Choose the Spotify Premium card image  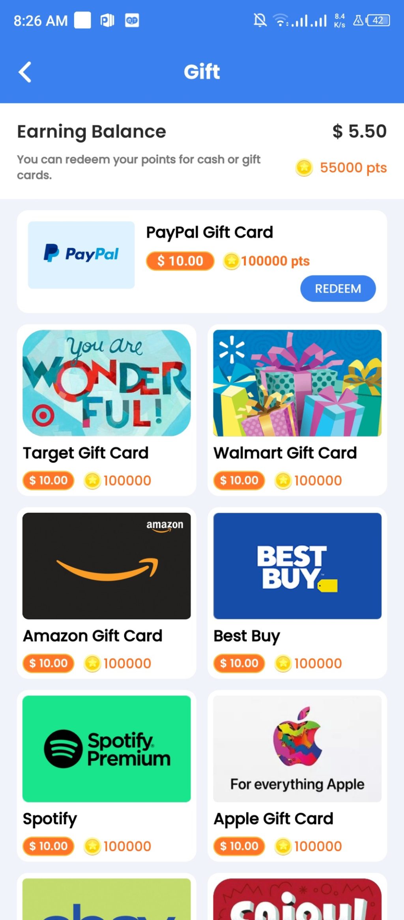(x=107, y=749)
